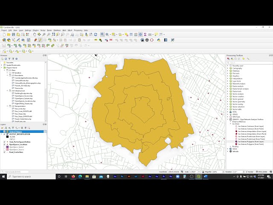Refresh the map canvas
Viewport: 273px width, 205px height.
pos(96,35)
